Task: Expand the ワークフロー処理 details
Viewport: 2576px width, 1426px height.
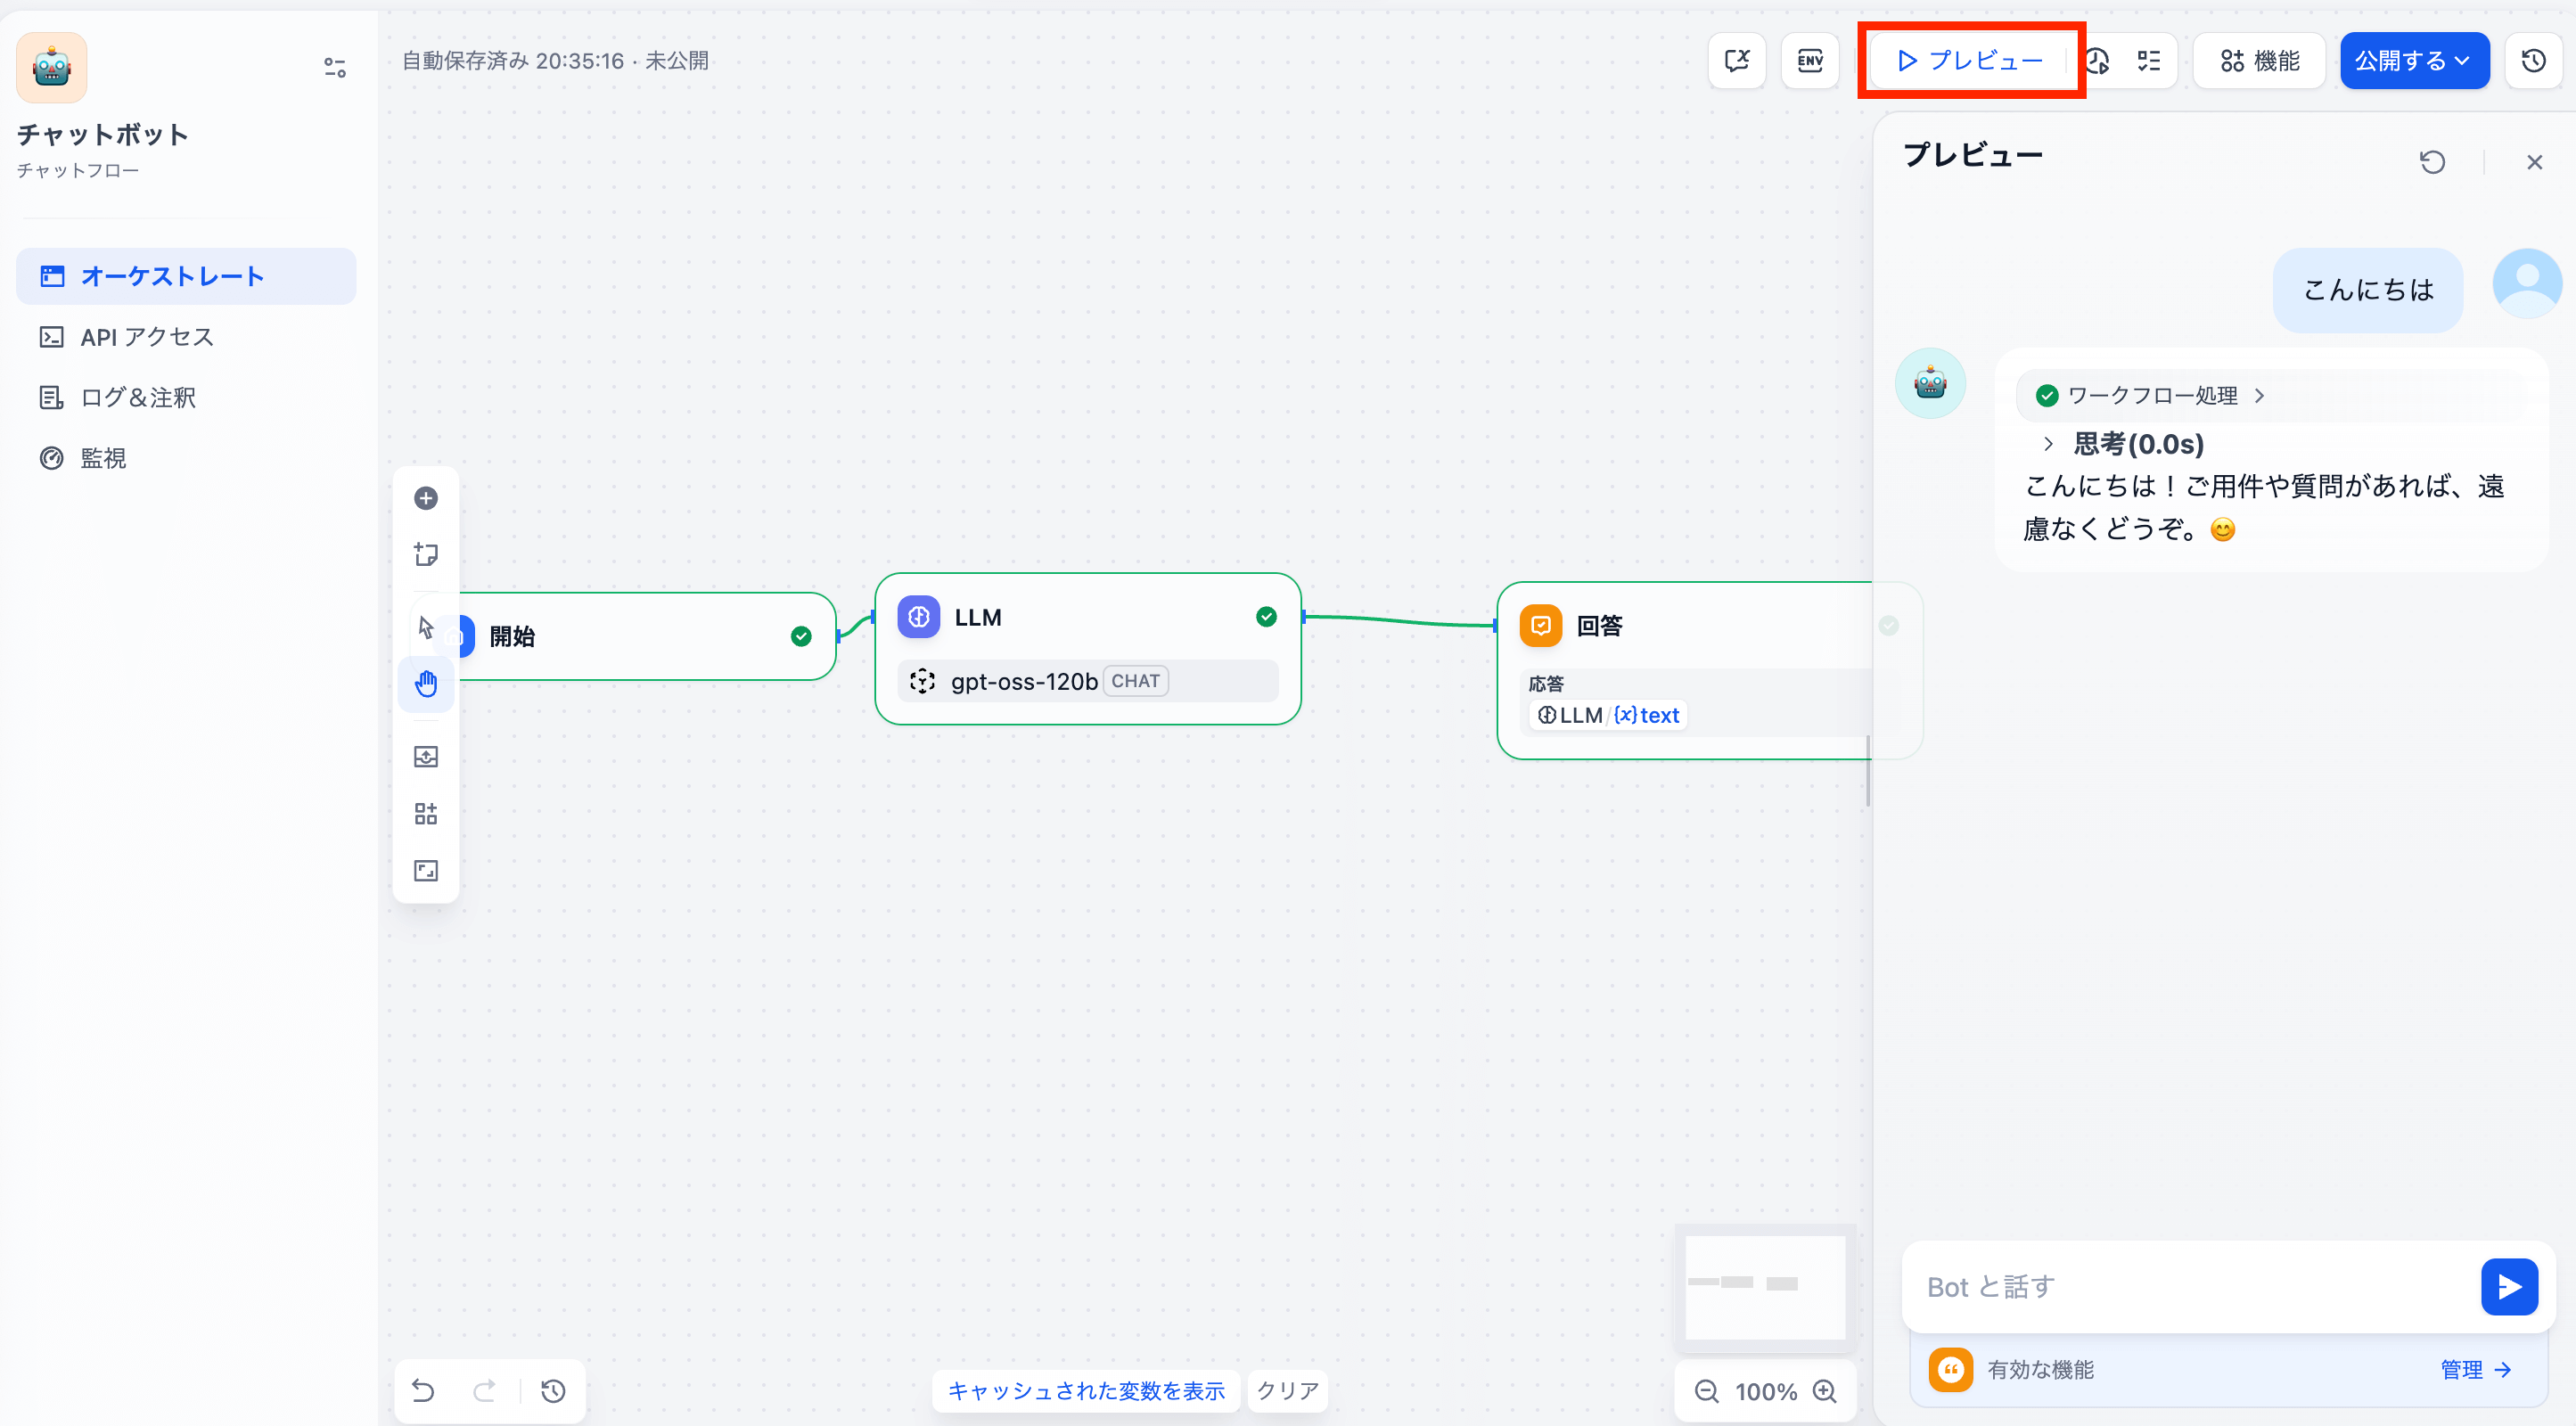Action: coord(2152,396)
